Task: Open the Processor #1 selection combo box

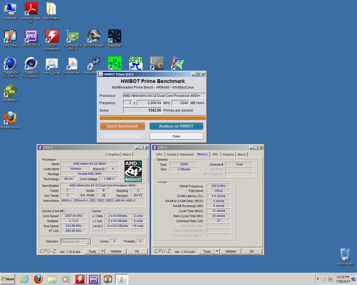Action: (76, 242)
